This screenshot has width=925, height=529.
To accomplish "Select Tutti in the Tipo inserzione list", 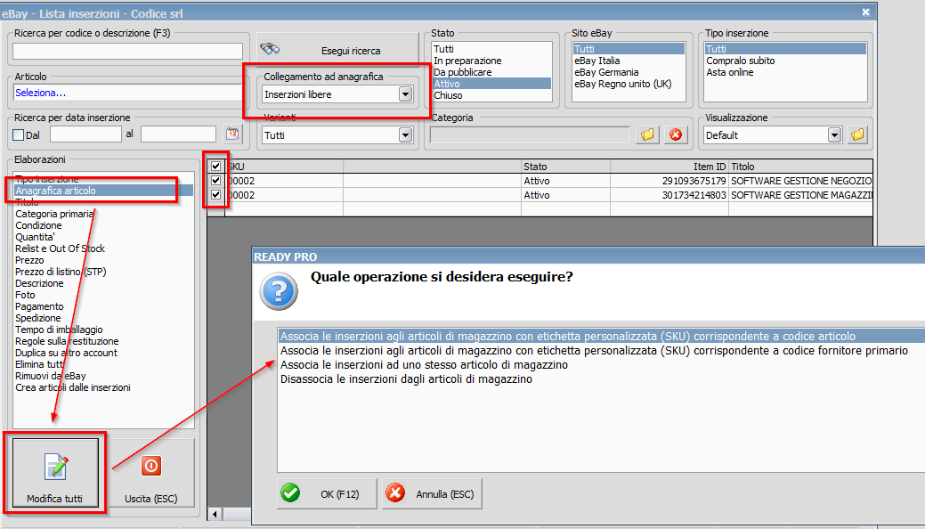I will (785, 49).
